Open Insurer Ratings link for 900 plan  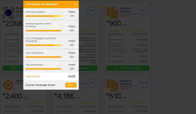tap(139, 34)
